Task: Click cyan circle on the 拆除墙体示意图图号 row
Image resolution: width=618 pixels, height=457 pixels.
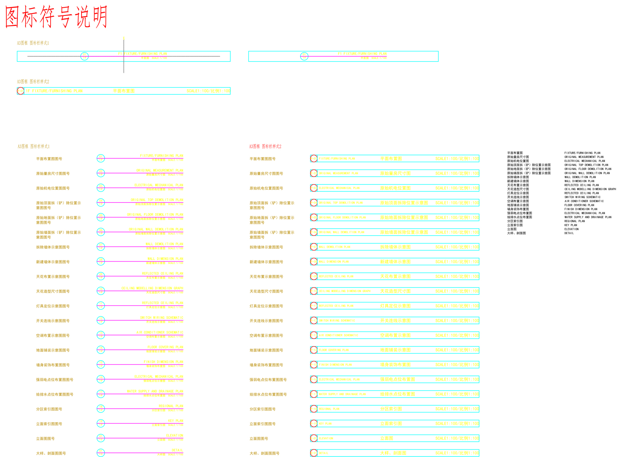Action: [101, 247]
